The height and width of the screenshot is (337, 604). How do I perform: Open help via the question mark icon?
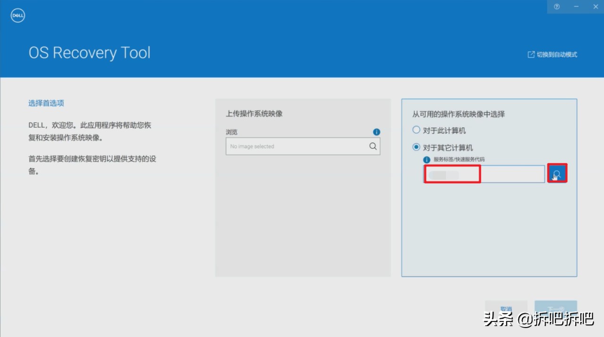pyautogui.click(x=556, y=7)
